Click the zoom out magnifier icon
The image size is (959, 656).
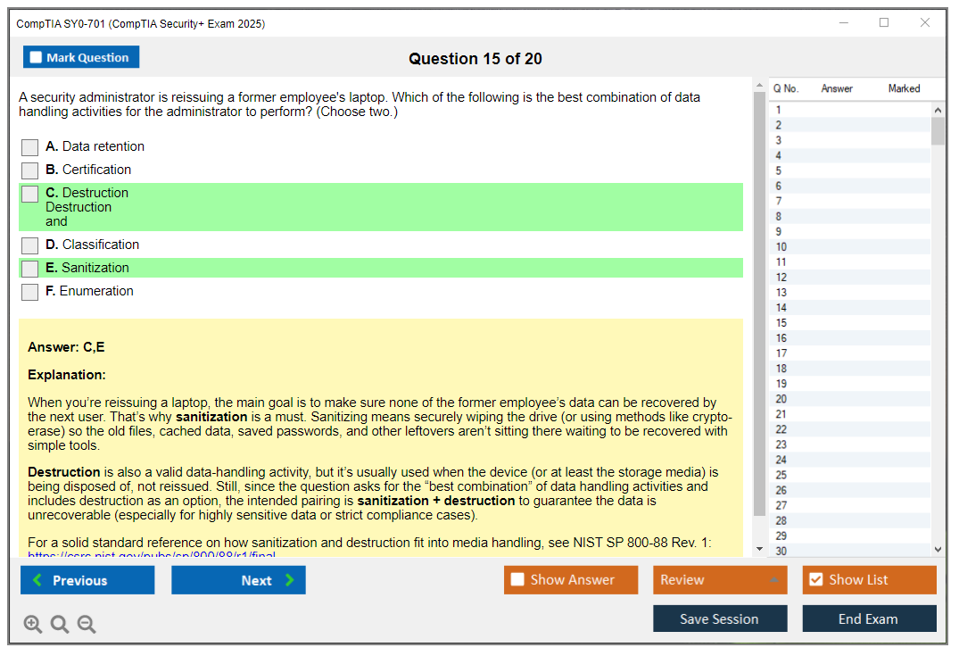pyautogui.click(x=87, y=624)
